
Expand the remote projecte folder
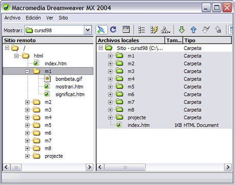tap(27, 156)
